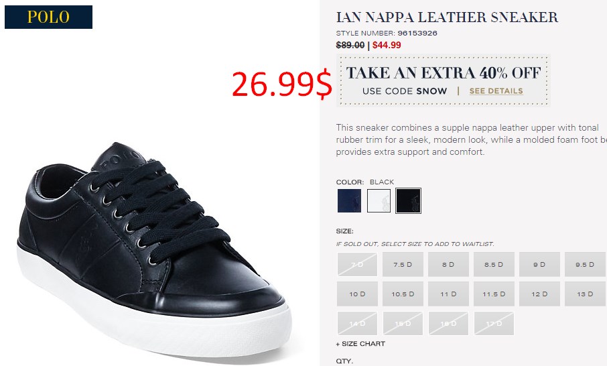Choose size 11 D
Viewport: 607px width, 366px height.
click(448, 294)
